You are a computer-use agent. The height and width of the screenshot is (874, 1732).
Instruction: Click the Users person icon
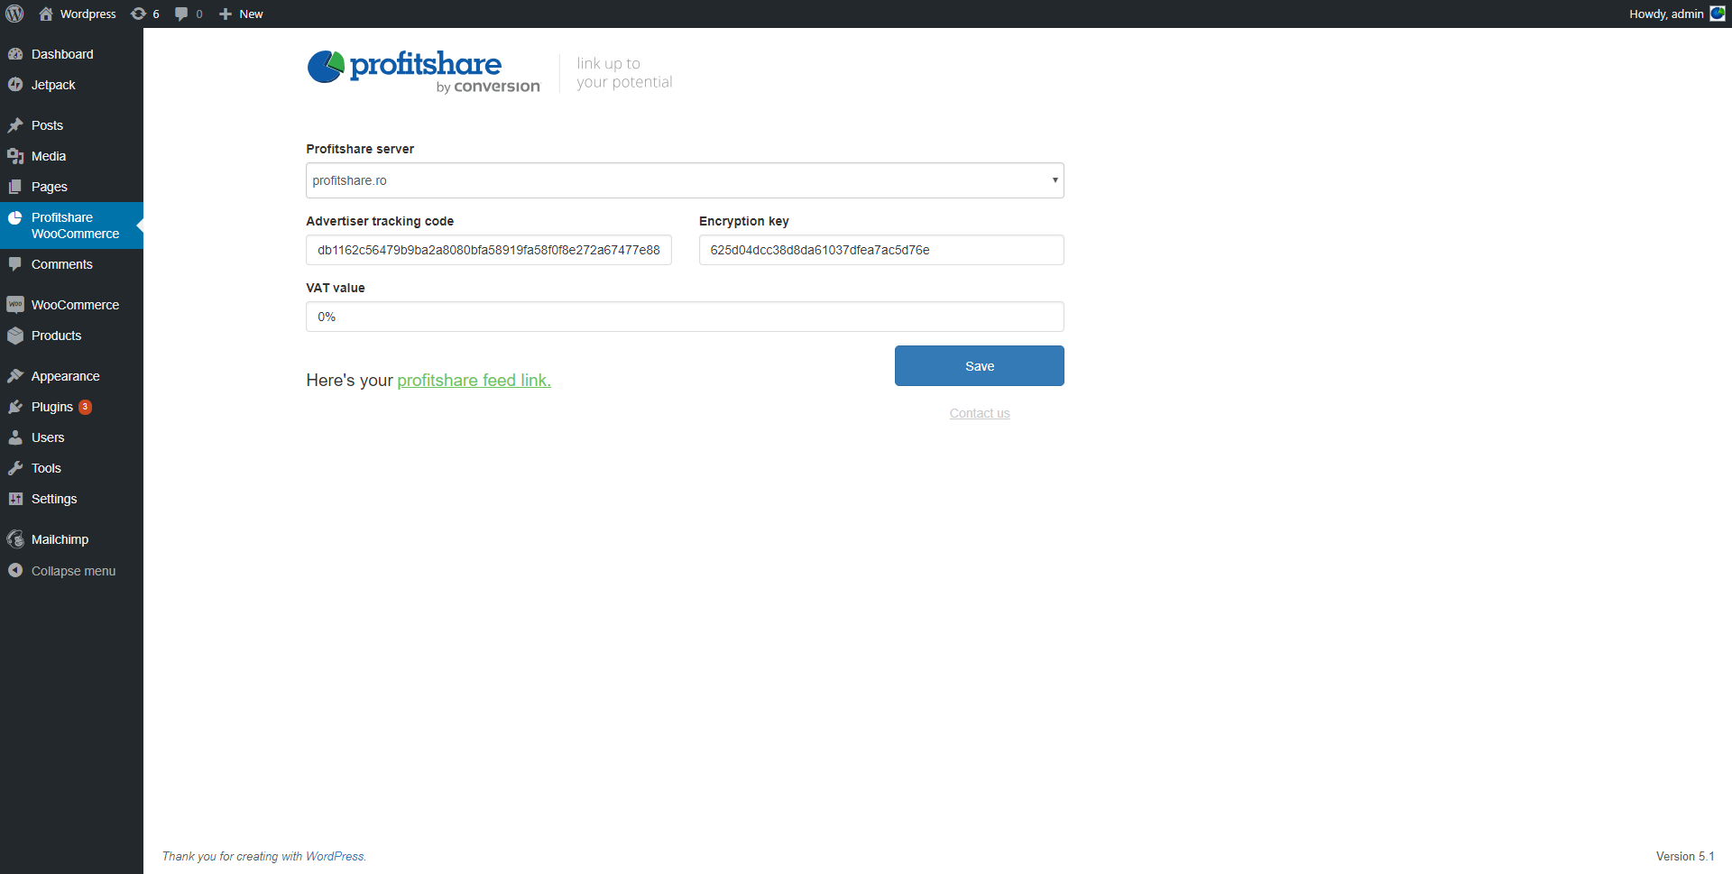(x=15, y=437)
